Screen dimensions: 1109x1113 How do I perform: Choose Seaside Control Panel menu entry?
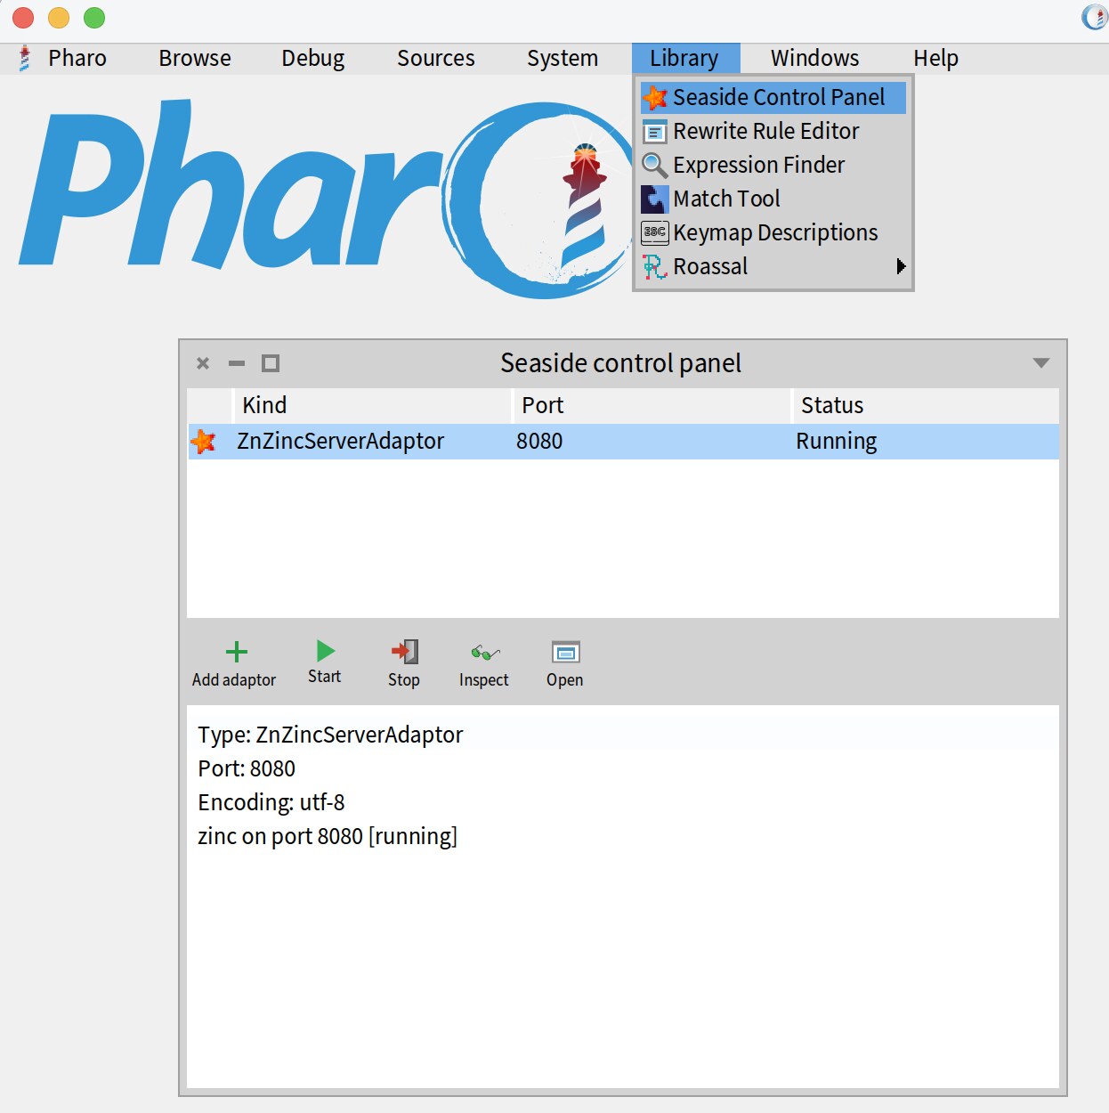click(x=773, y=97)
